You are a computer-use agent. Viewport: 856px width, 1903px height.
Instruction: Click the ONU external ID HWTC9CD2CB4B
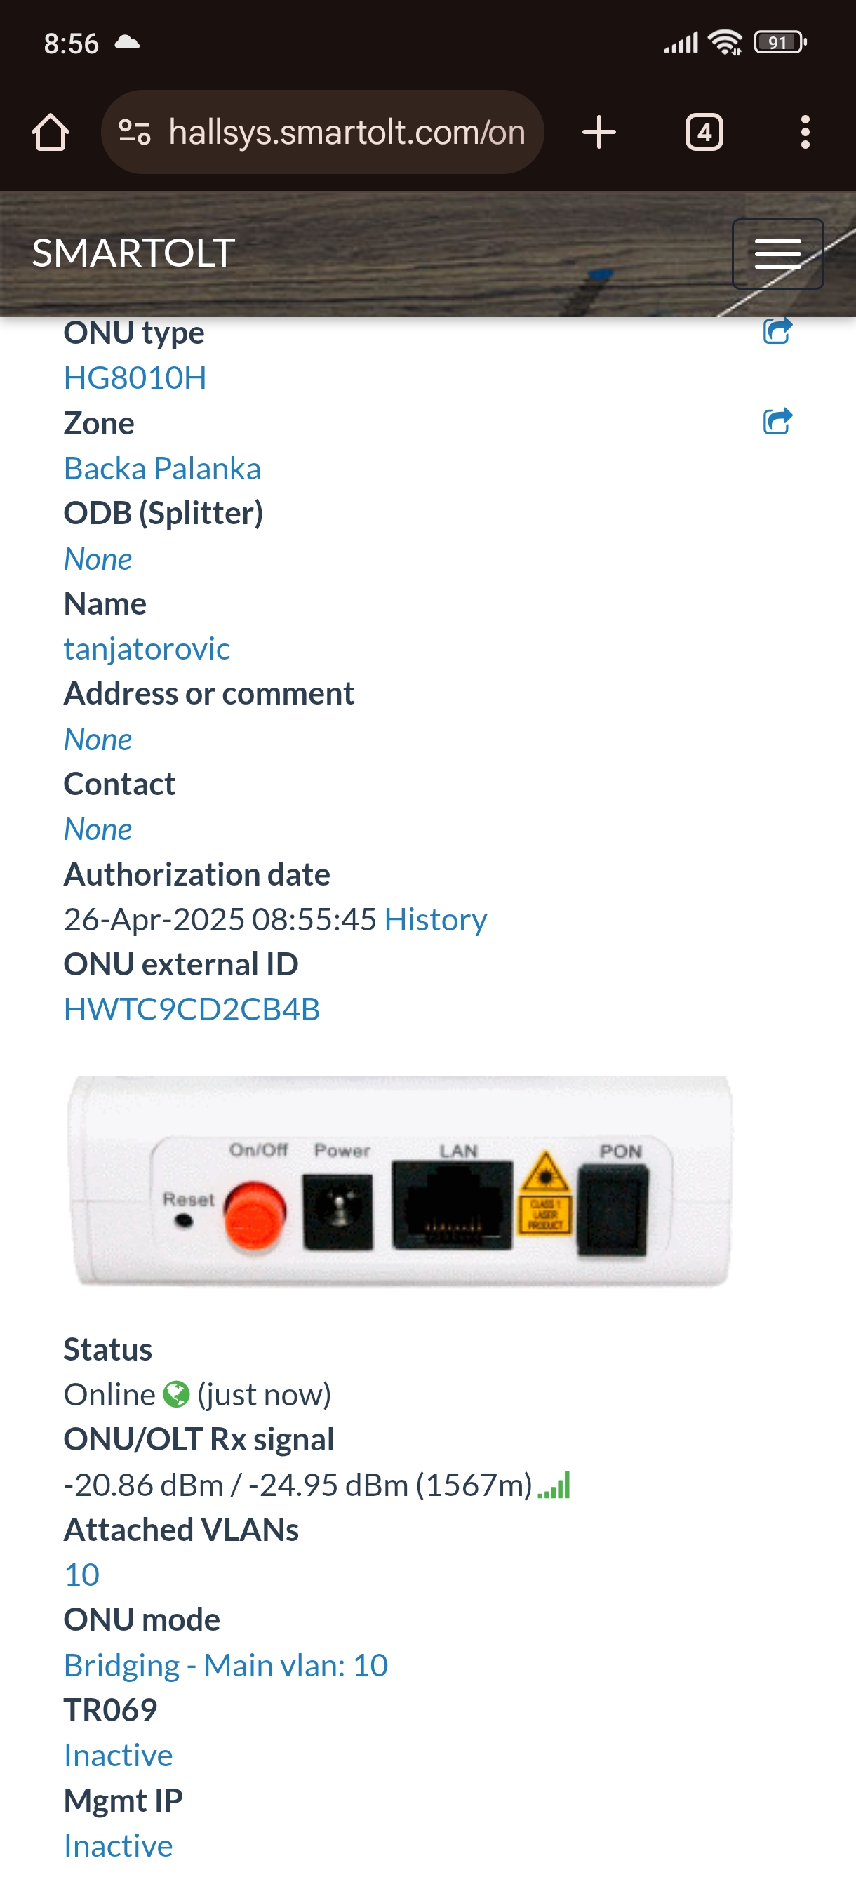192,1009
